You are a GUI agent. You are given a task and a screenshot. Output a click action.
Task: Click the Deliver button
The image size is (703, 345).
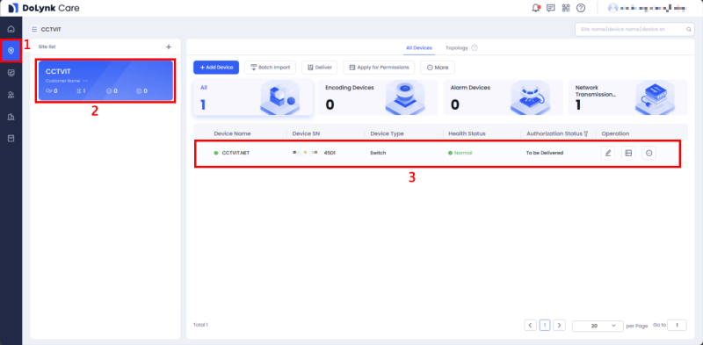click(320, 68)
